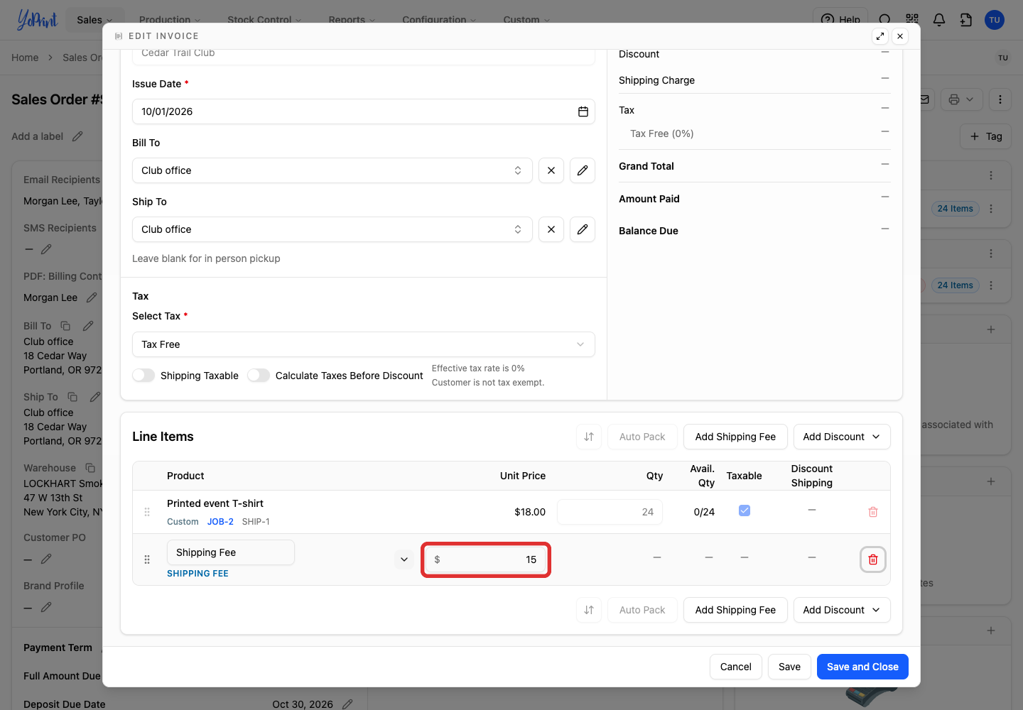Clear the Ship To address selection
Screen dimensions: 1023x710
pyautogui.click(x=551, y=229)
